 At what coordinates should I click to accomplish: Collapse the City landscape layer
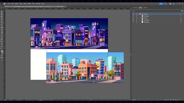click(x=138, y=14)
